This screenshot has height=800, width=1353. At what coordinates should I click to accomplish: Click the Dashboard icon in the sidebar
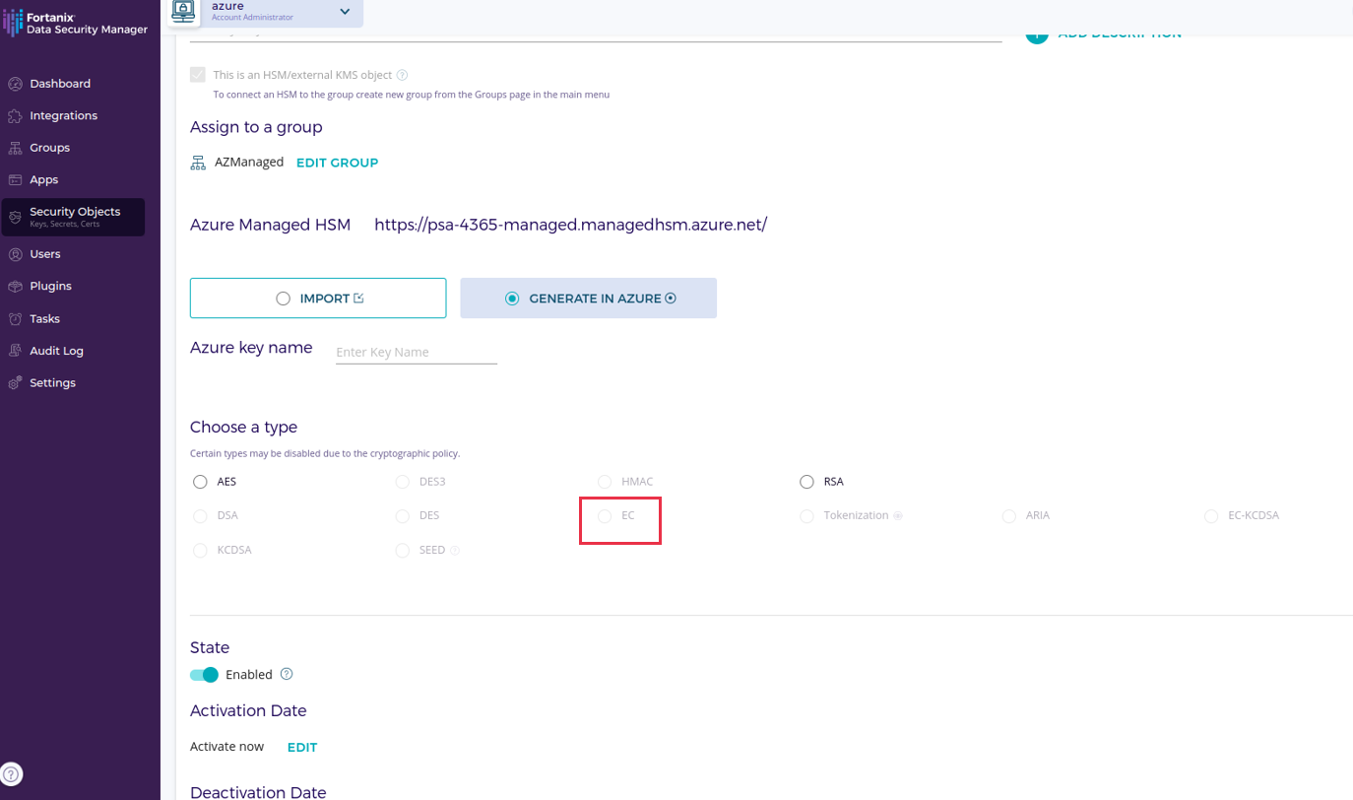15,84
